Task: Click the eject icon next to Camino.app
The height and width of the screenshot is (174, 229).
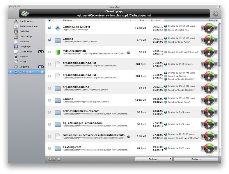Action: (42, 72)
